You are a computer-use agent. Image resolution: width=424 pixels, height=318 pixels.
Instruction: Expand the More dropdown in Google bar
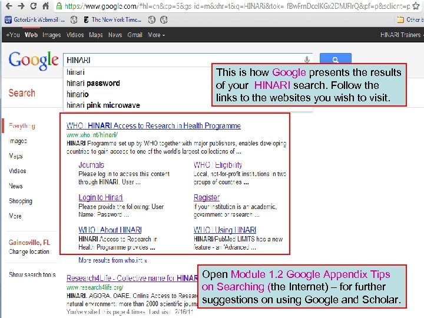[156, 35]
